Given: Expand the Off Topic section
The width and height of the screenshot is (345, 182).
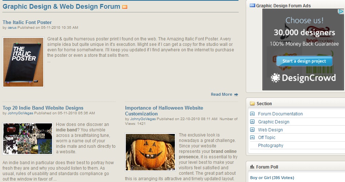Looking at the screenshot, I should (252, 138).
